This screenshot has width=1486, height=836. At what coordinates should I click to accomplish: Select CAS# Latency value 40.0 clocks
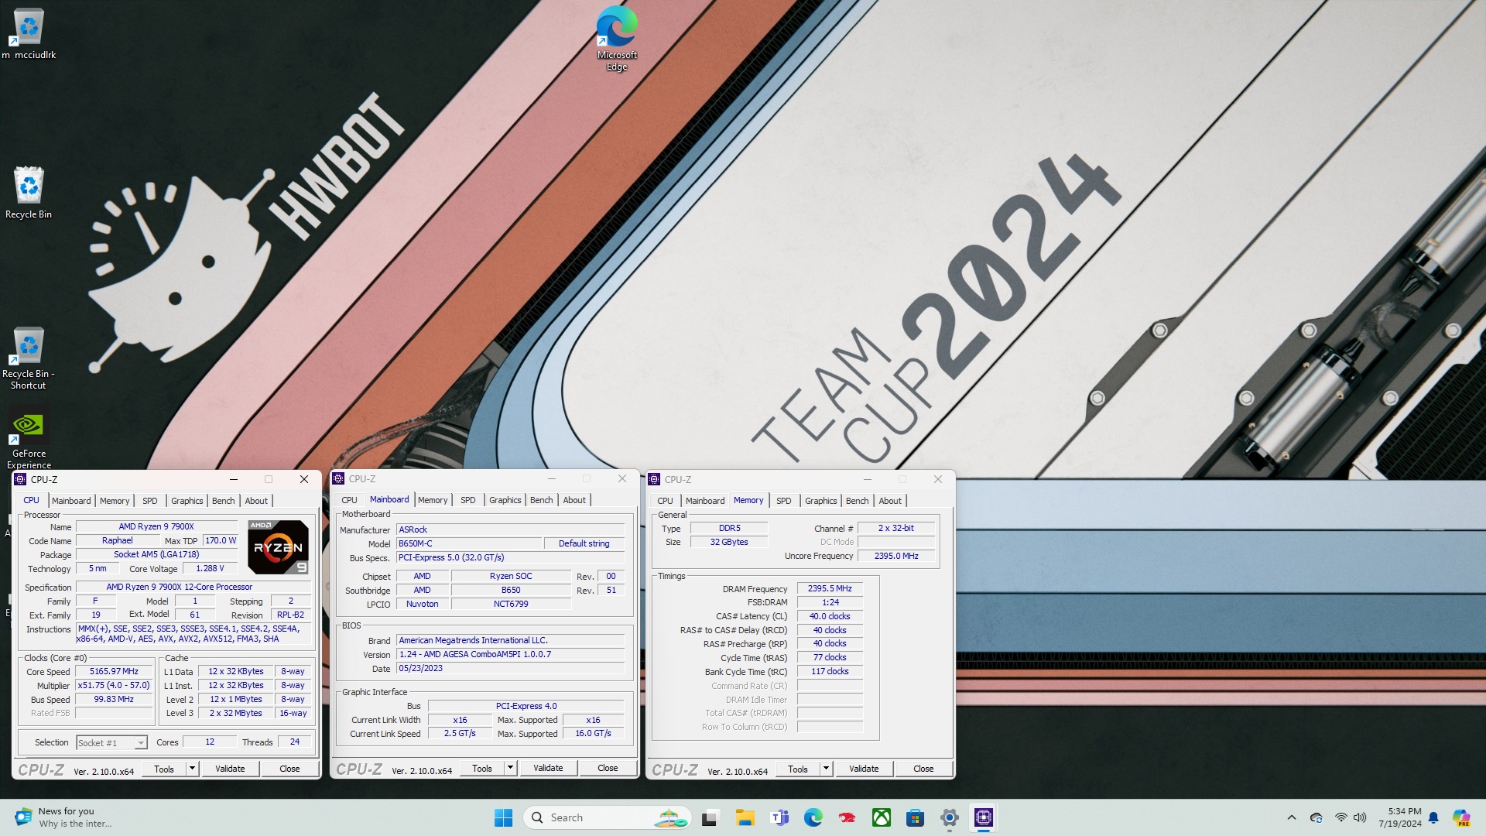(830, 616)
